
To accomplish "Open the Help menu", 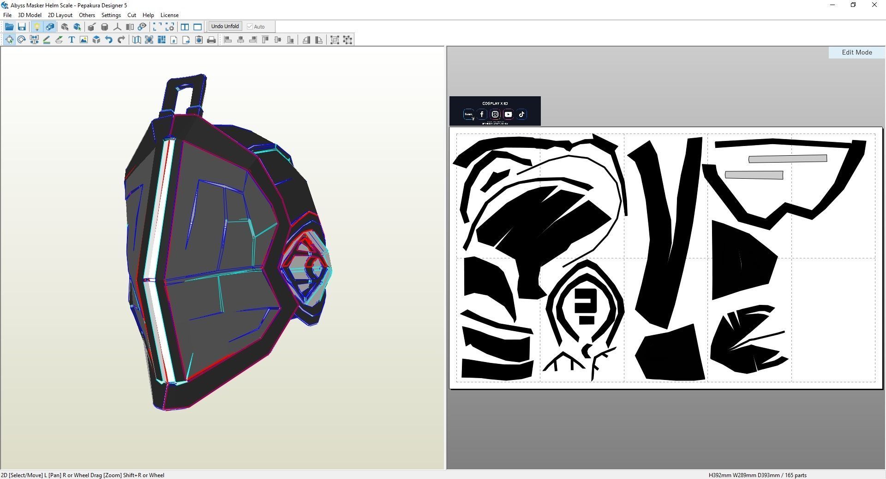I will 148,15.
